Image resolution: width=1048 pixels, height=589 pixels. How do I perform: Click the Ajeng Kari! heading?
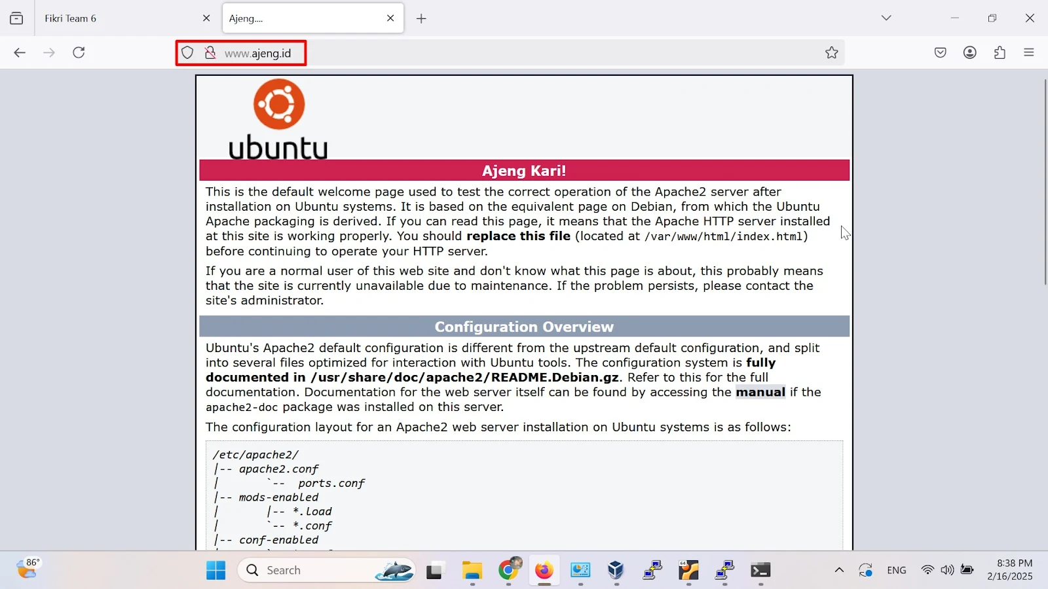click(x=524, y=171)
